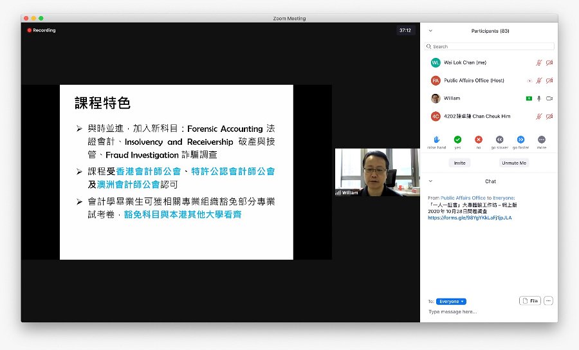Toggle Wai Lok Chan's video off icon

pyautogui.click(x=549, y=63)
